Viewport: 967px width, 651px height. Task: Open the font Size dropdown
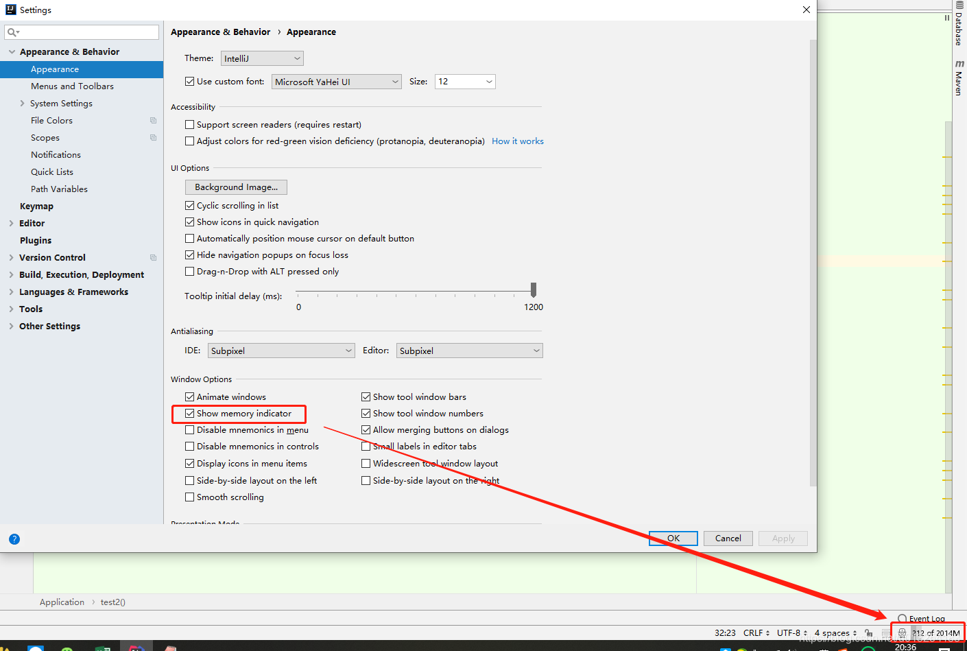pyautogui.click(x=465, y=82)
